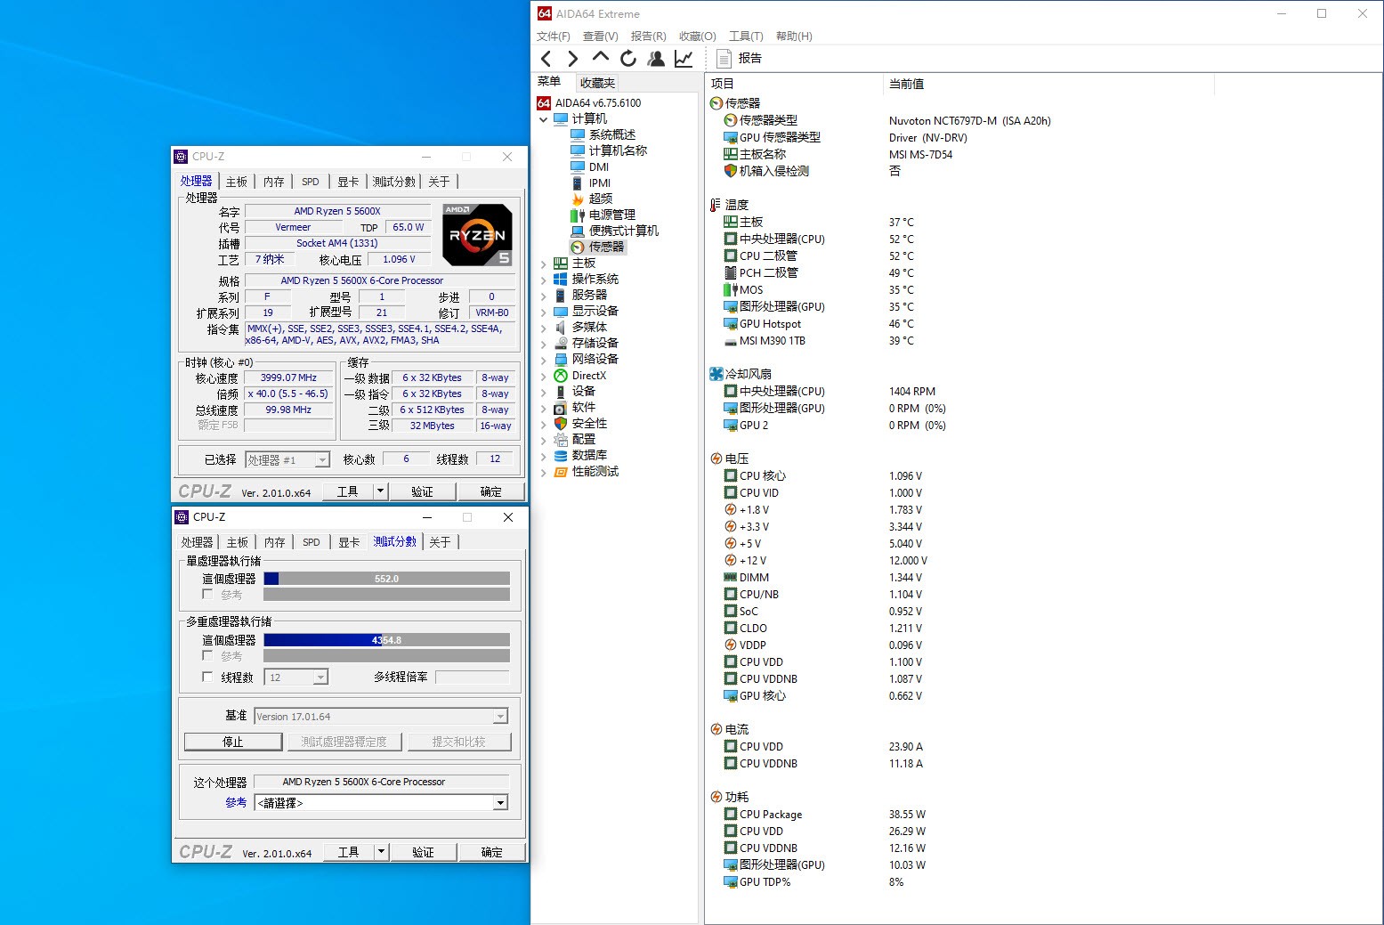Expand the 存储设备 tree node
Screen dimensions: 1384x925
point(544,343)
